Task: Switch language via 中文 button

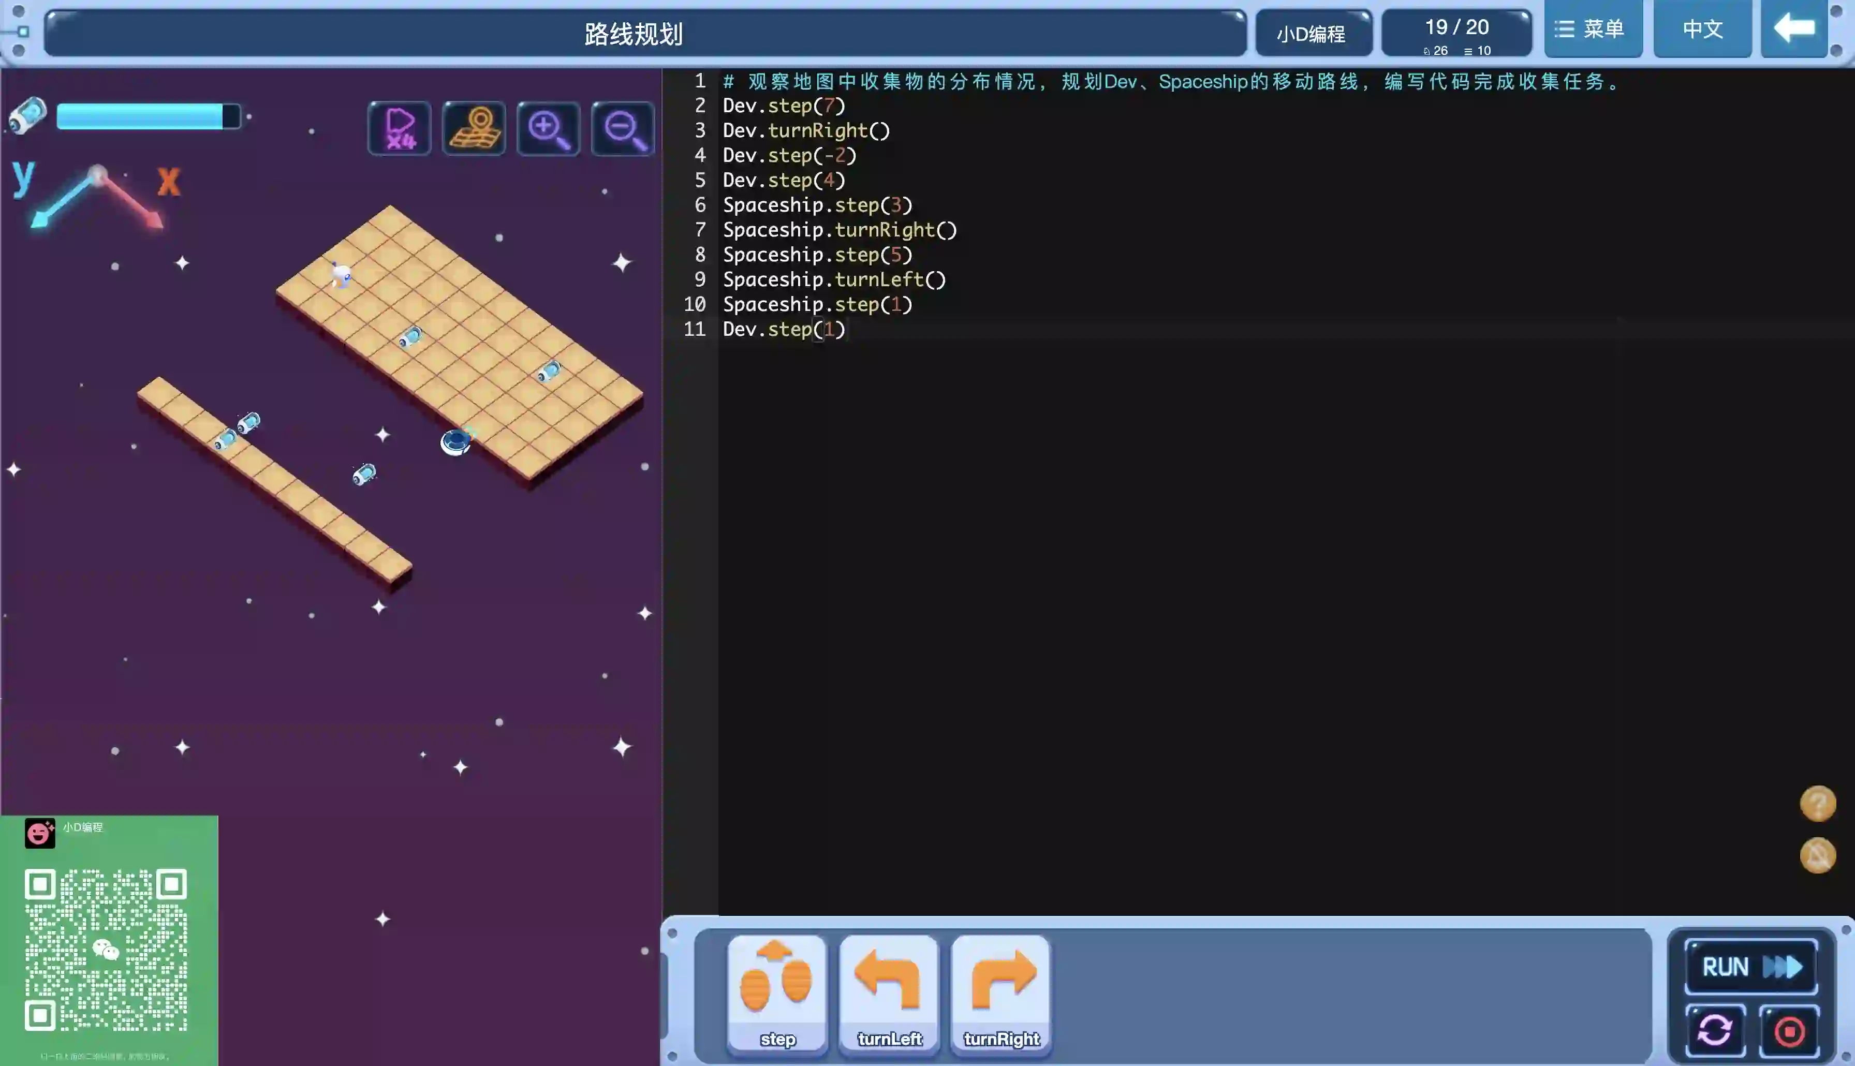Action: click(1702, 29)
